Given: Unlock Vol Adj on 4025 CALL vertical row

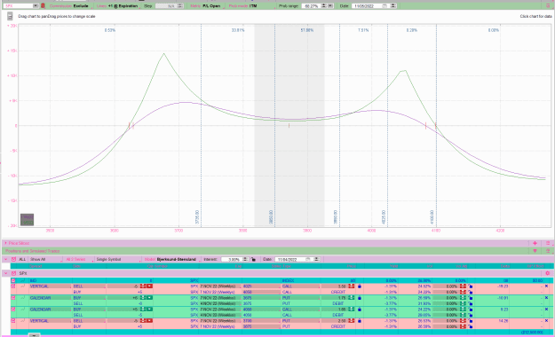Looking at the screenshot, I should (x=471, y=286).
